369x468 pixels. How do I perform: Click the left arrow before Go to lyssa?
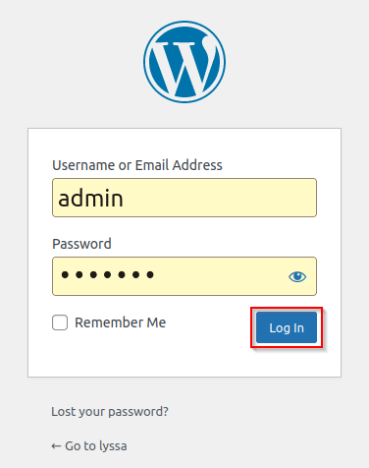pyautogui.click(x=56, y=446)
